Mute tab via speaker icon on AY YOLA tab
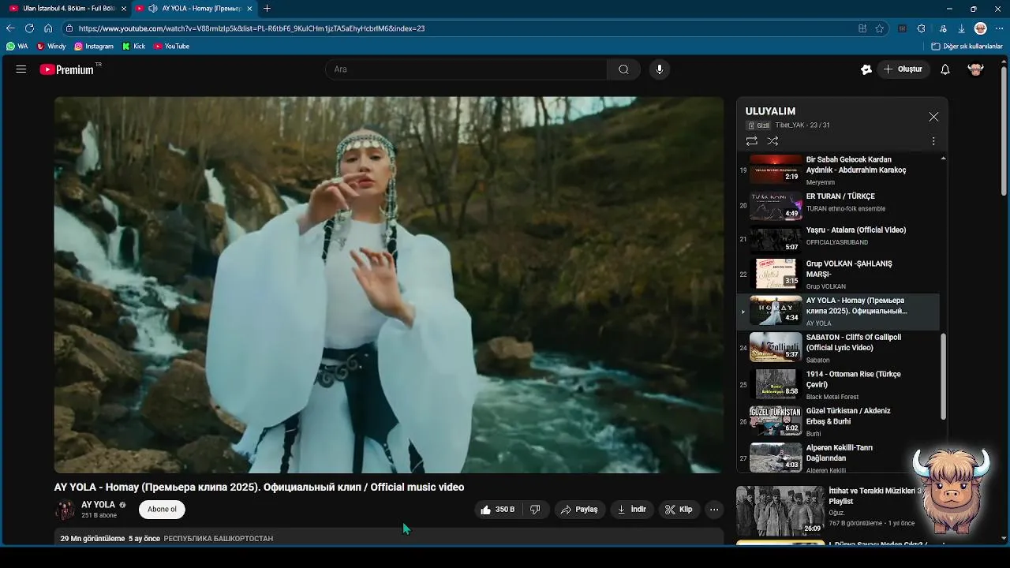The width and height of the screenshot is (1010, 568). tap(151, 9)
